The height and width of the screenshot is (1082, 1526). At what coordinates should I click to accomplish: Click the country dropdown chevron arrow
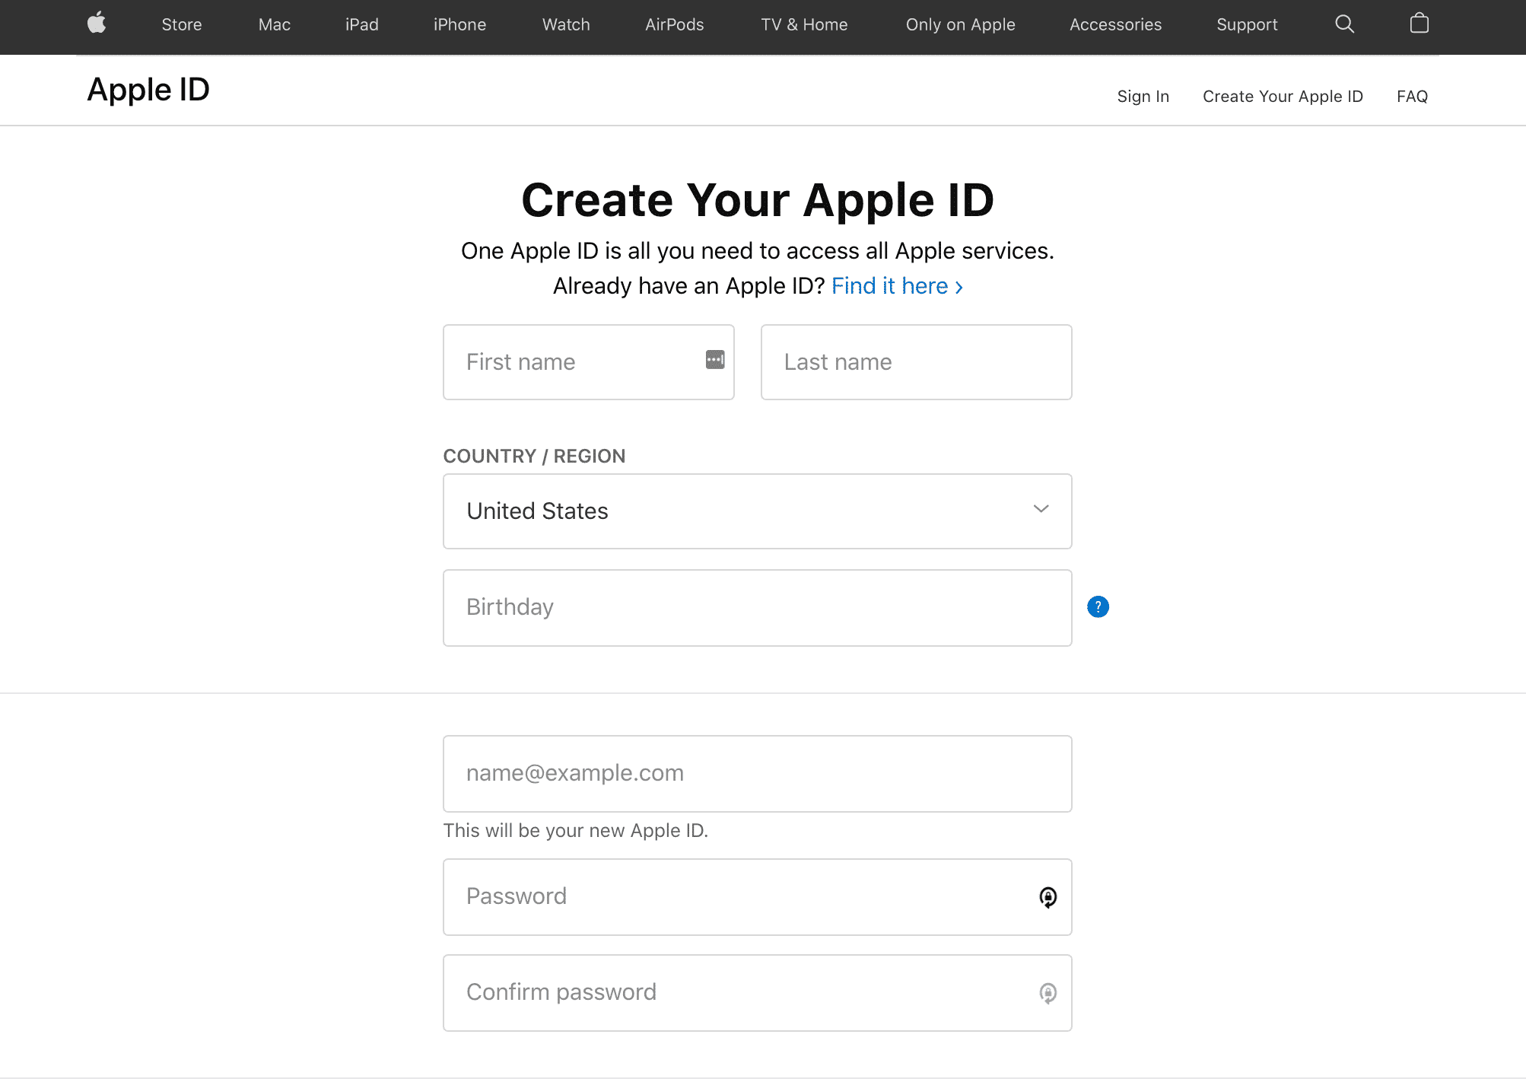pos(1041,509)
